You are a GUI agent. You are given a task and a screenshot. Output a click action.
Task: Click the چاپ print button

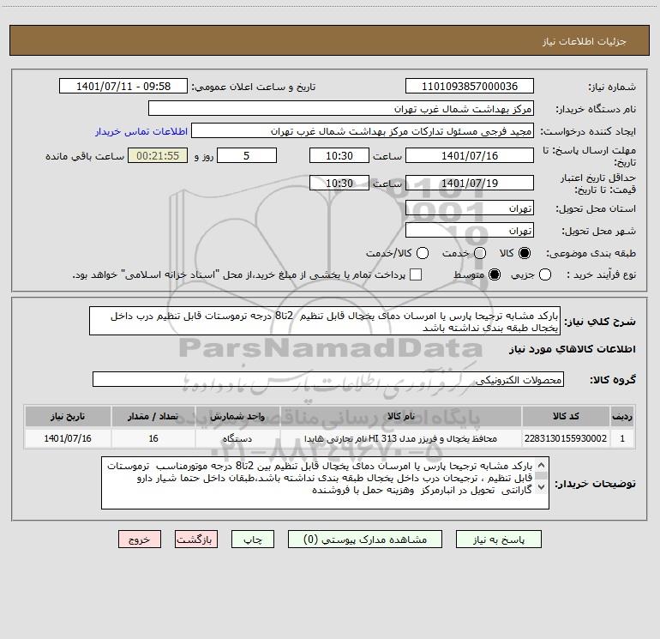coord(253,540)
